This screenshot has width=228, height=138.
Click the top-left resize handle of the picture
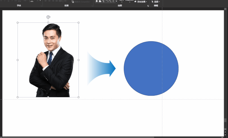(x=17, y=23)
